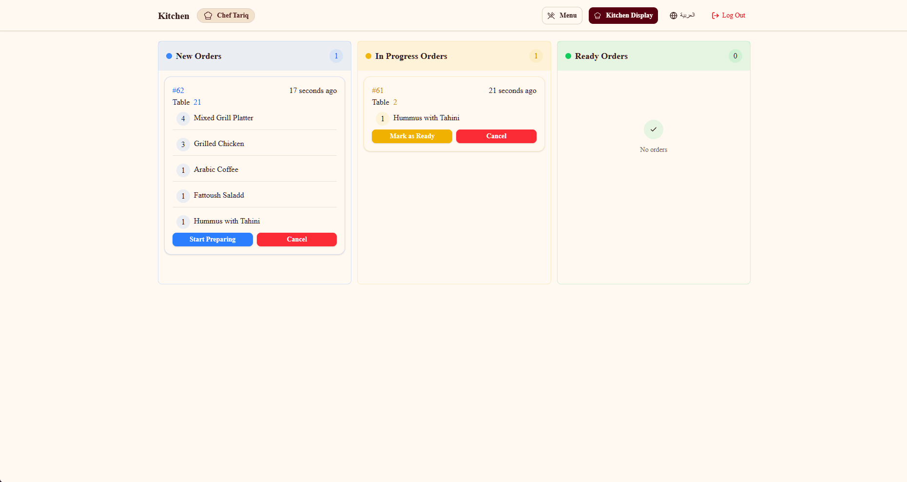
Task: Click the In Progress Orders heading
Action: [x=411, y=56]
